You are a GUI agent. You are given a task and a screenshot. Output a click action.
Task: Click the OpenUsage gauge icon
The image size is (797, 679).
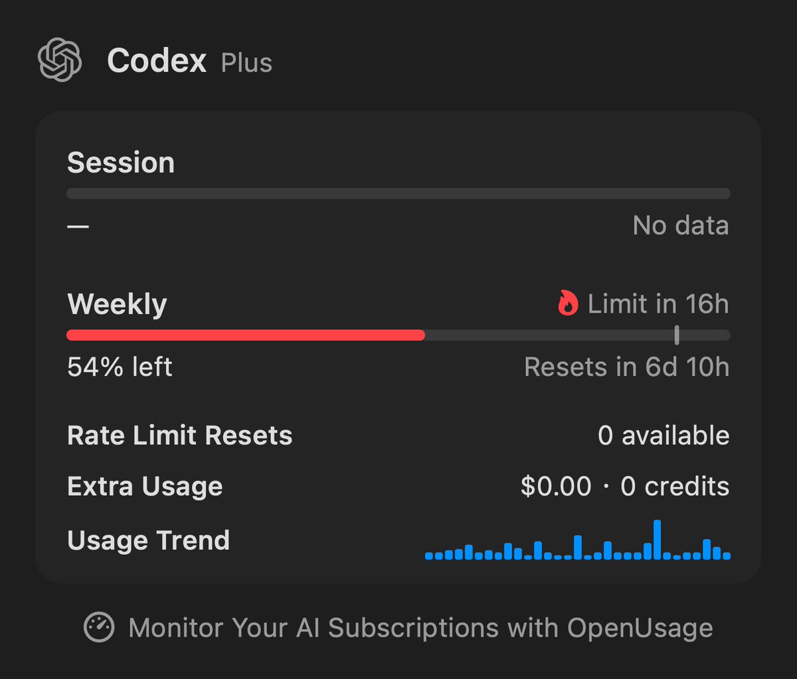99,627
